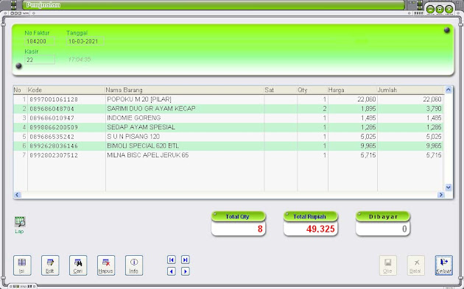Screen dimensions: 464x289
Task: Click the No Faktur field
Action: click(x=39, y=41)
